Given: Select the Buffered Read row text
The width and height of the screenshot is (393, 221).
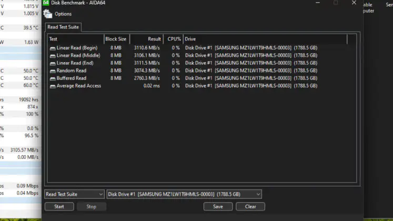Looking at the screenshot, I should pos(72,78).
